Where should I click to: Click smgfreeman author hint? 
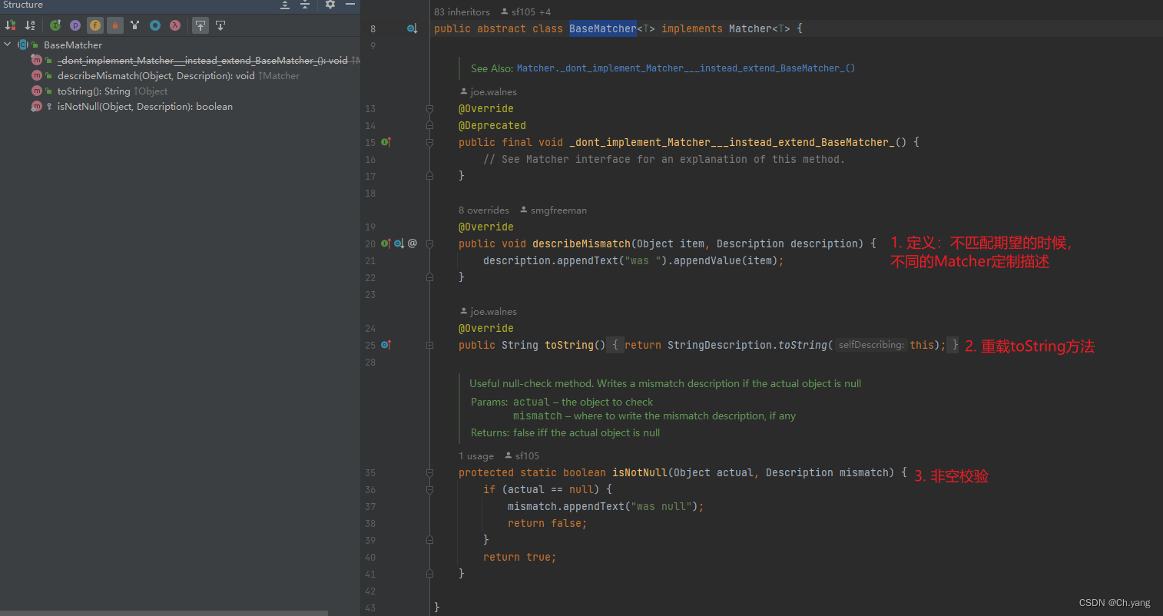coord(554,210)
